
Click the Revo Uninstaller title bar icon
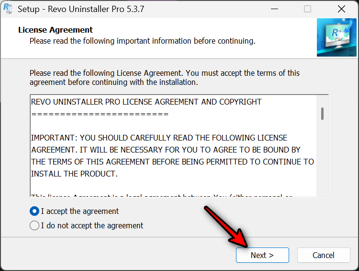(x=8, y=9)
